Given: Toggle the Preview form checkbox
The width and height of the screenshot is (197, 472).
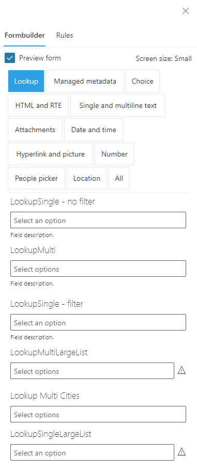Looking at the screenshot, I should 10,58.
